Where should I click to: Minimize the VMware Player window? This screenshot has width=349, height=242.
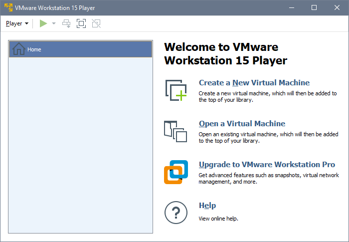292,7
